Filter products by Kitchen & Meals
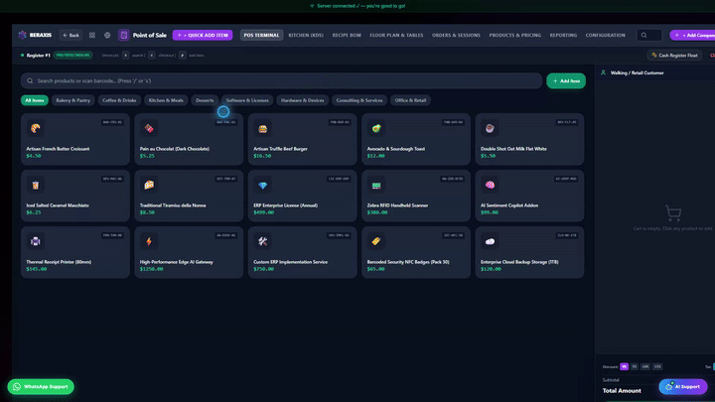The width and height of the screenshot is (715, 402). (166, 100)
